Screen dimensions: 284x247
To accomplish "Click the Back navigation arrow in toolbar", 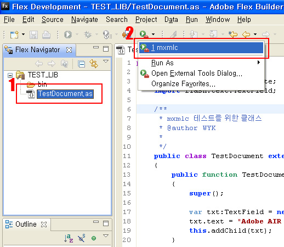I will (246, 34).
